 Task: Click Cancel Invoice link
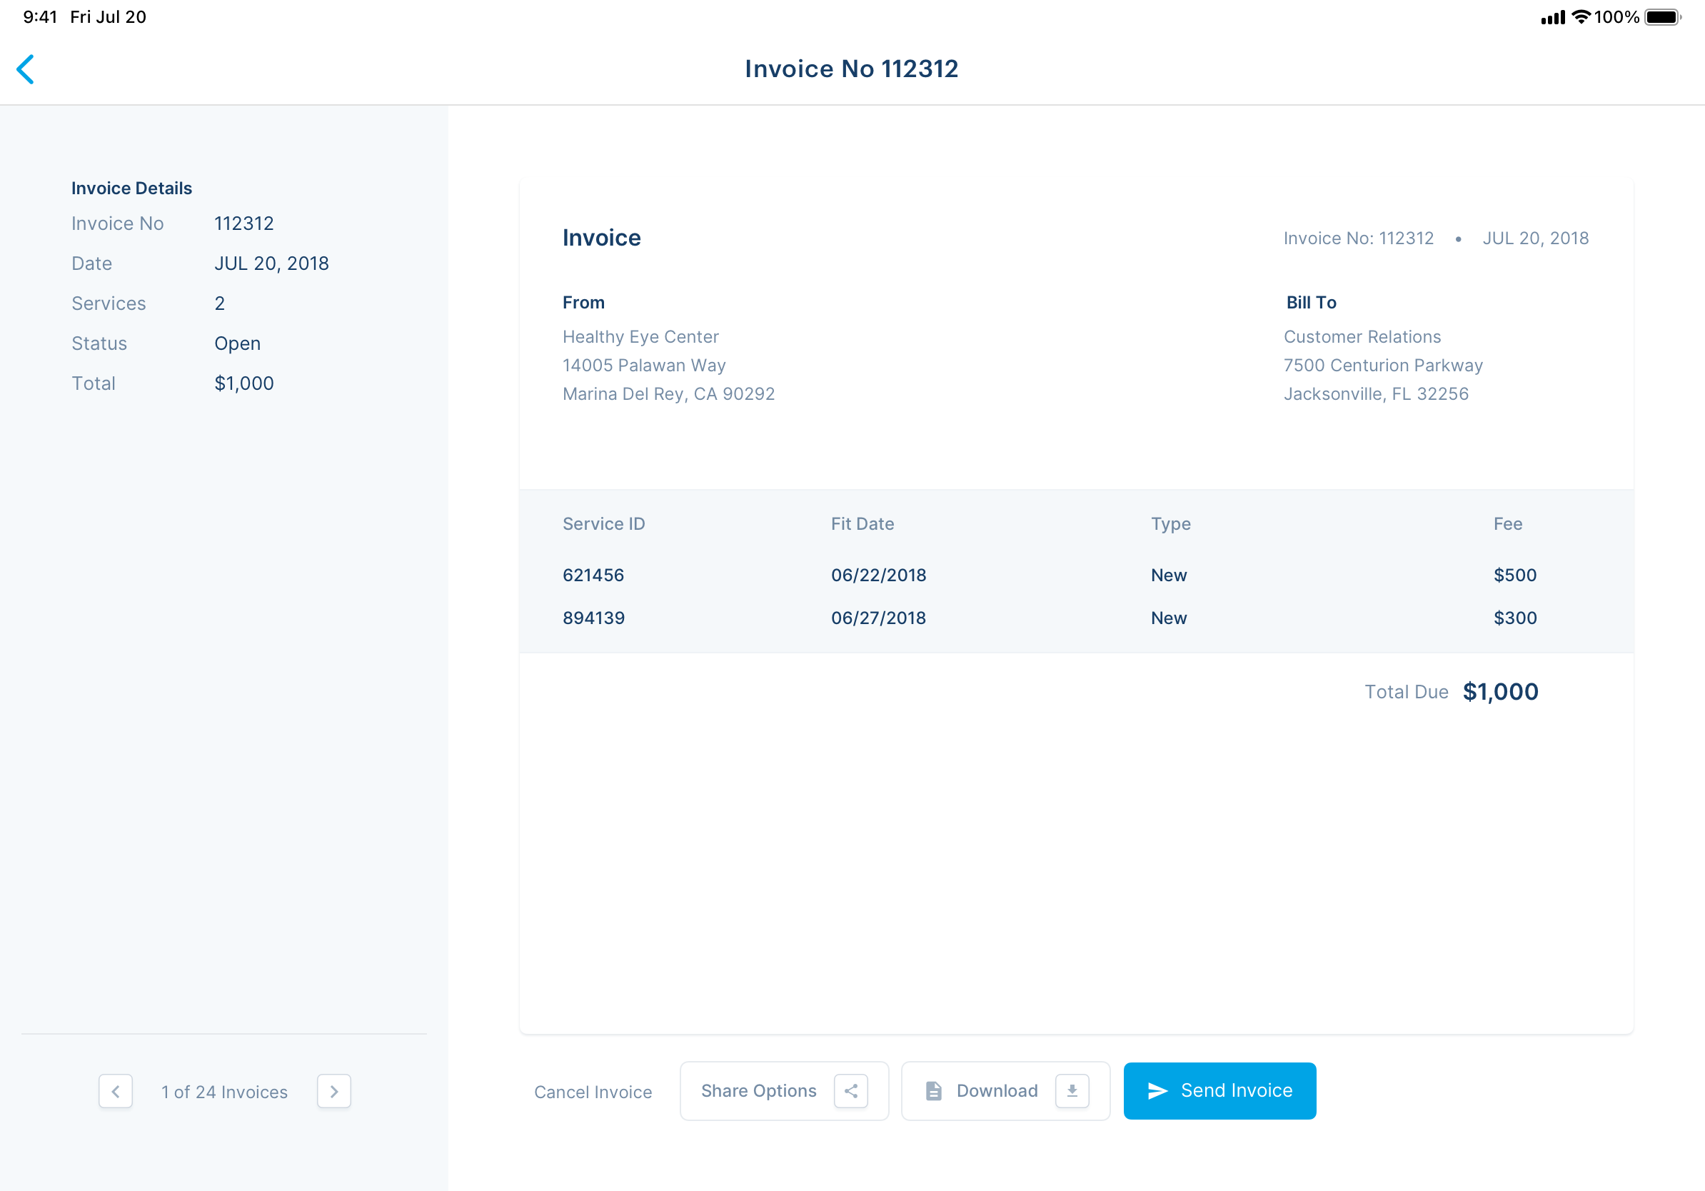click(x=593, y=1092)
